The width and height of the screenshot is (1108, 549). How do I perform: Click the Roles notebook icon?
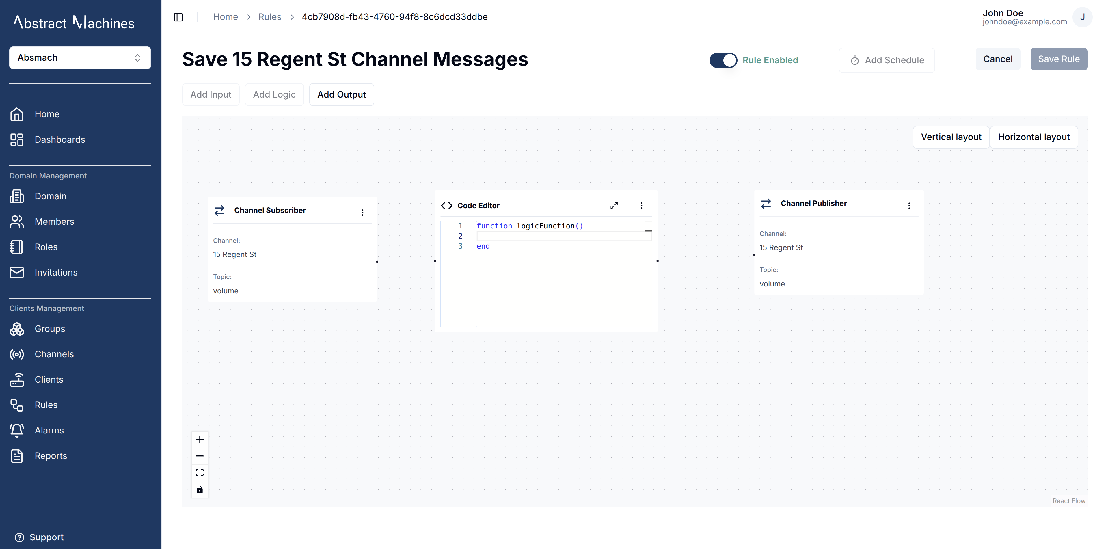(17, 247)
